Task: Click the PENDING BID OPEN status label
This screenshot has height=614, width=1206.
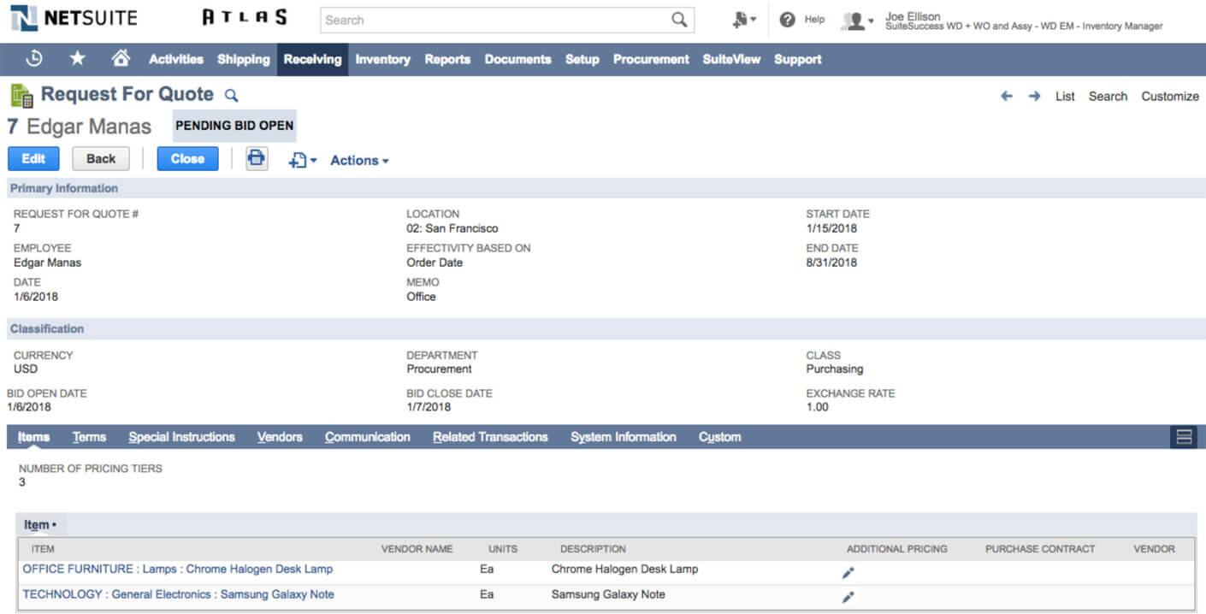Action: click(234, 125)
